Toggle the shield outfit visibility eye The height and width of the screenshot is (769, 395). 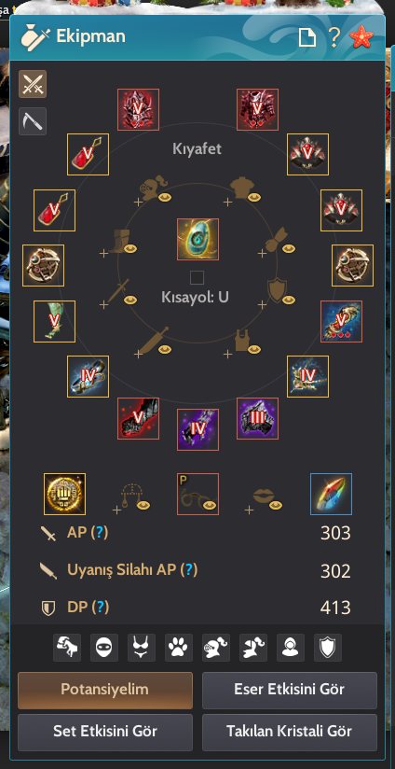click(x=289, y=300)
